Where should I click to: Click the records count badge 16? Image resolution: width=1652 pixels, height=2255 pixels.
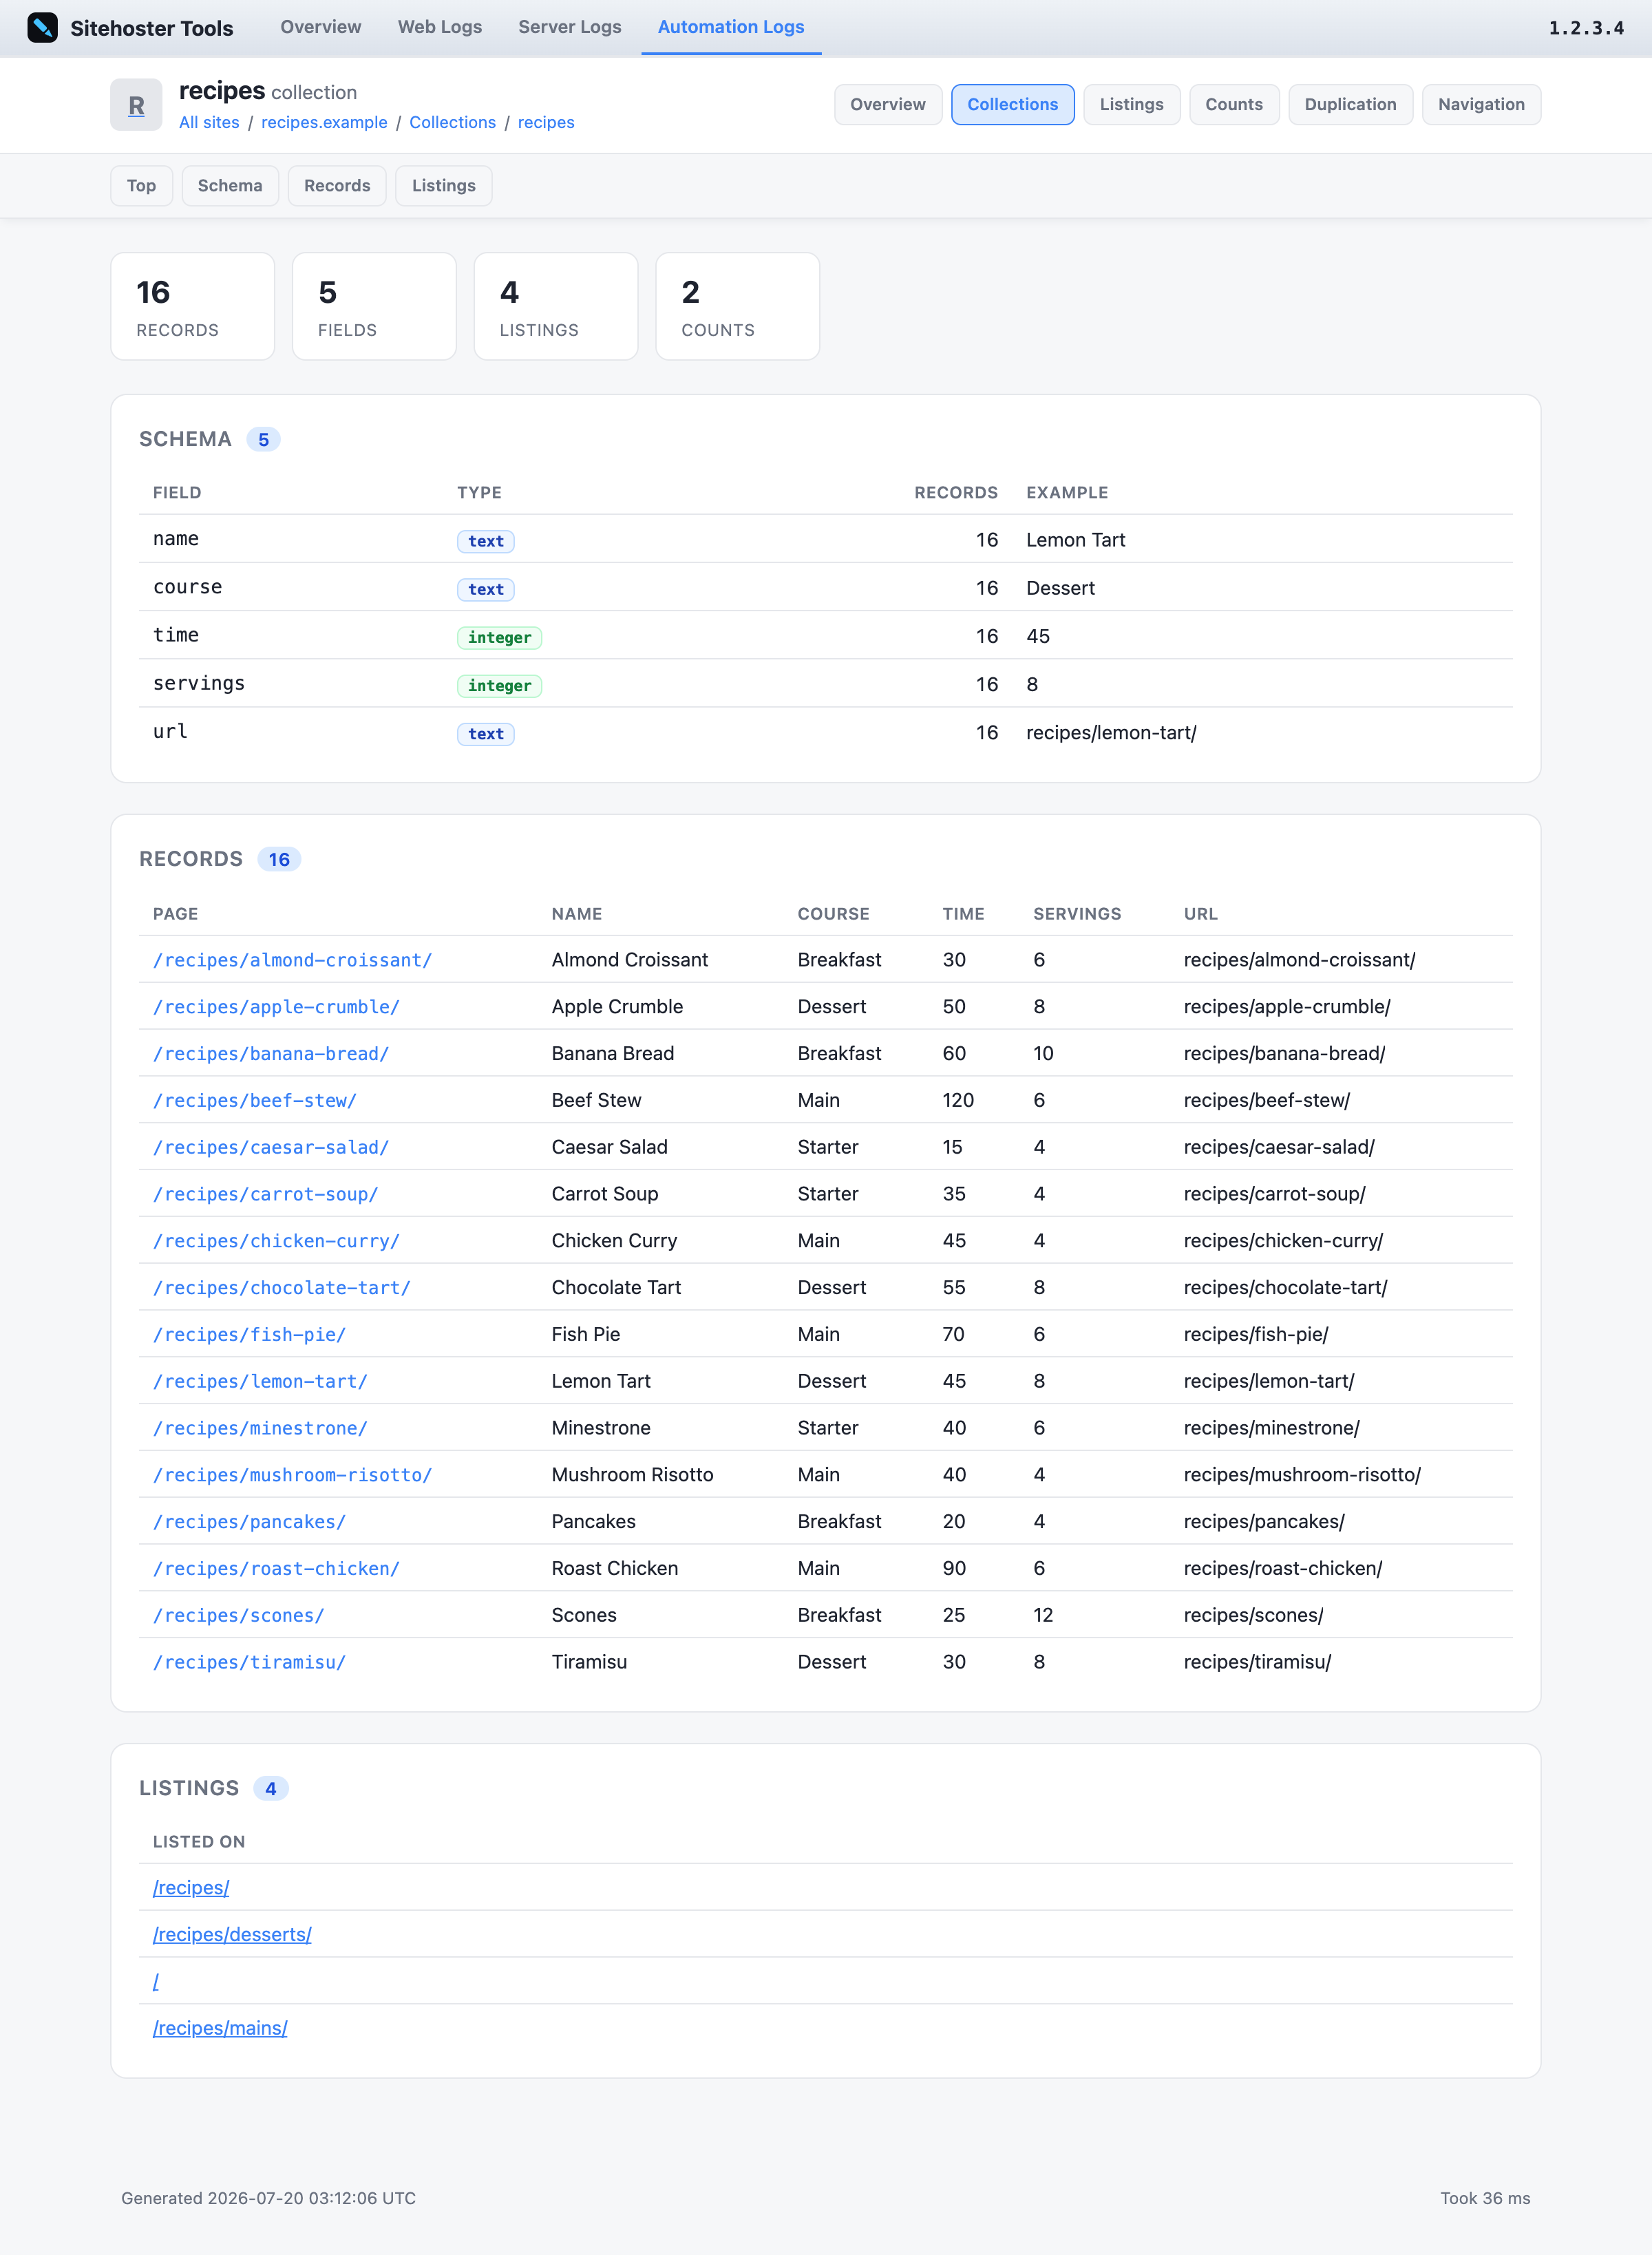click(279, 859)
